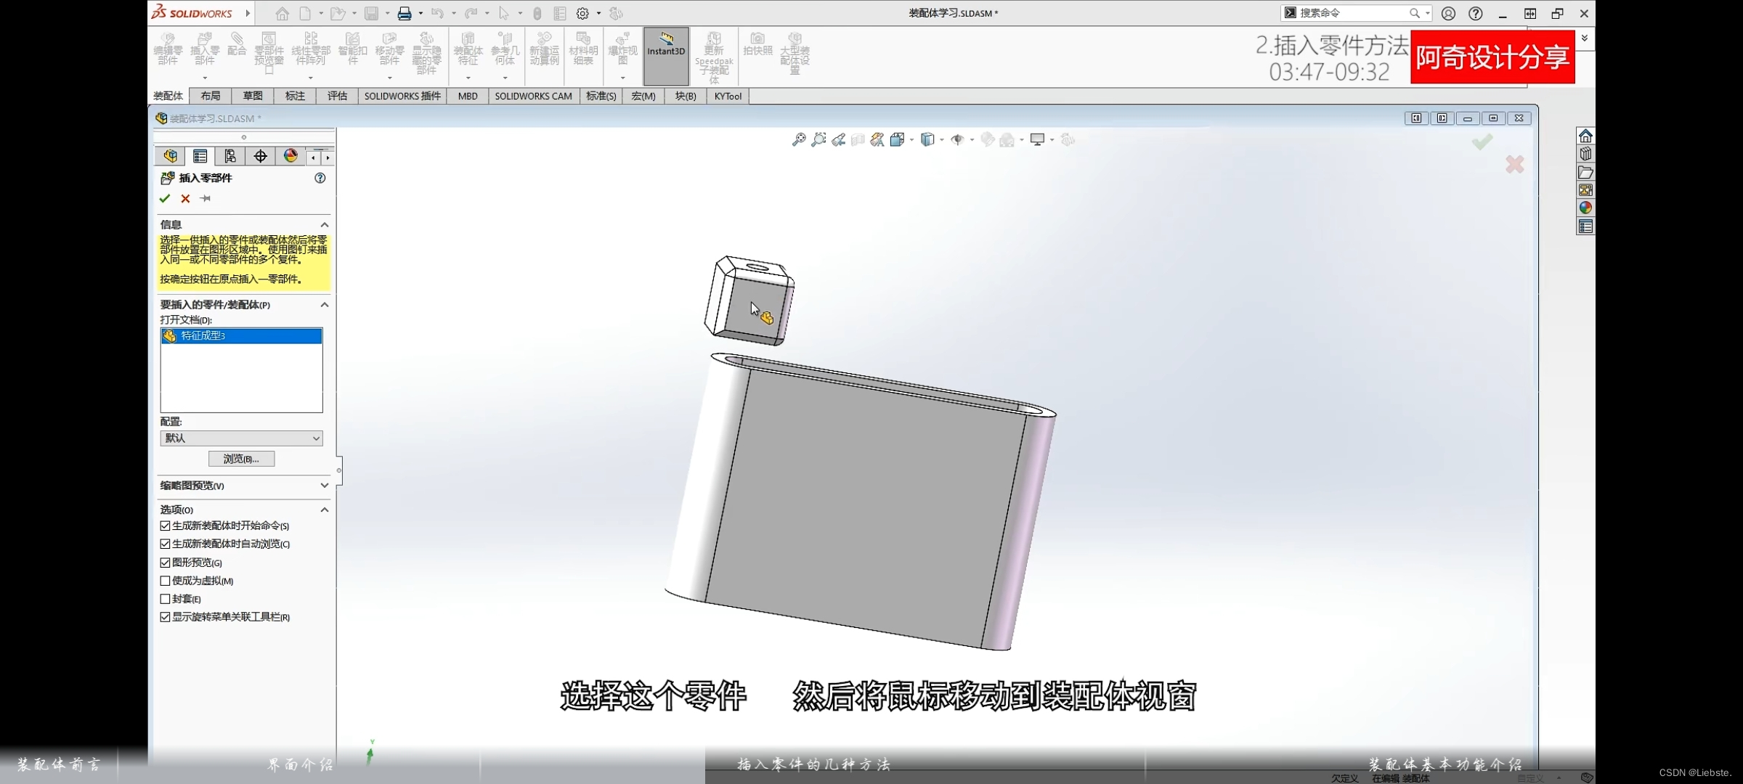Click the Appearances ball in right task pane
Screen dimensions: 1743x784
[1585, 208]
